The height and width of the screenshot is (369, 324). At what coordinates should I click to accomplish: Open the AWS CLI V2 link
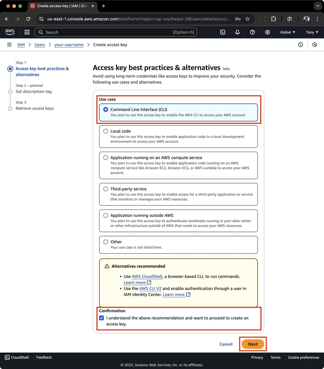click(150, 288)
